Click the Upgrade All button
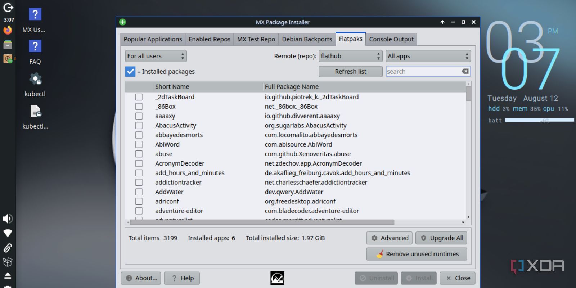The height and width of the screenshot is (288, 576). coord(441,238)
